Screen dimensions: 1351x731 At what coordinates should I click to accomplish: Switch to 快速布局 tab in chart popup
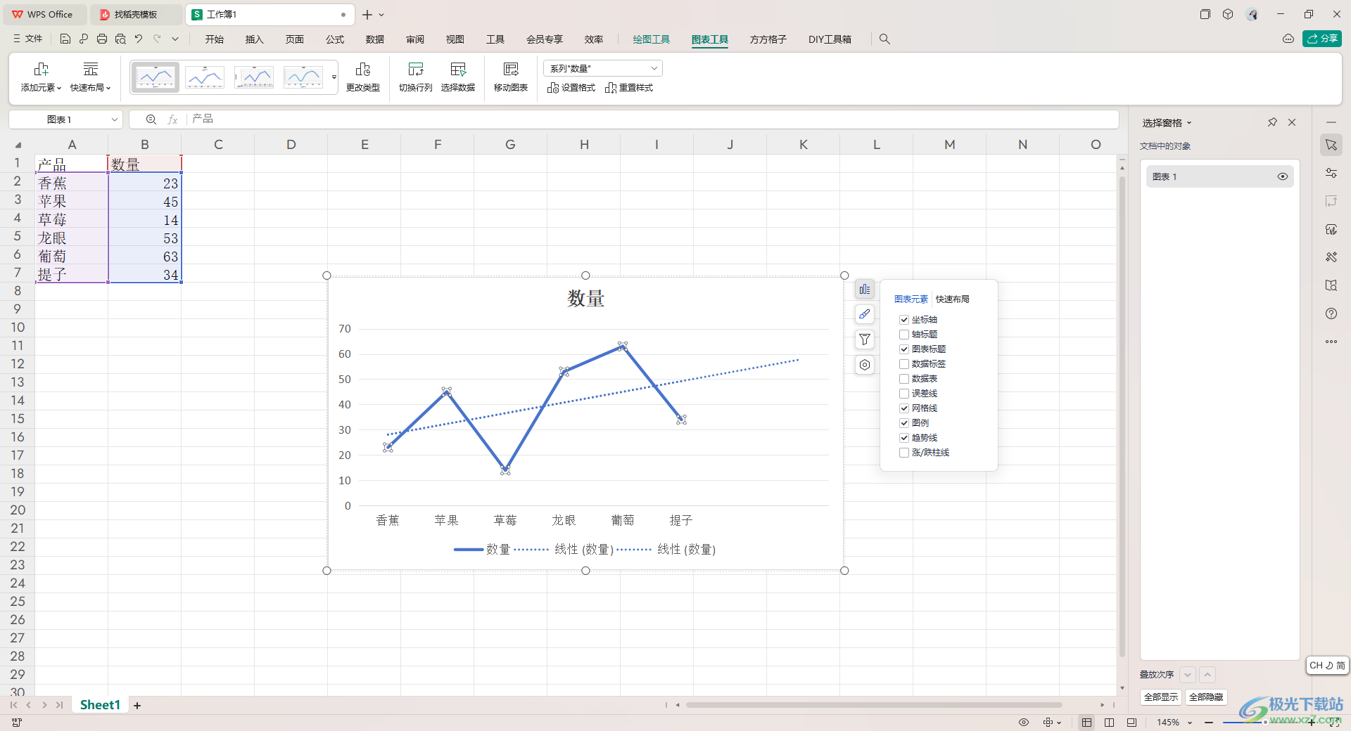coord(953,299)
